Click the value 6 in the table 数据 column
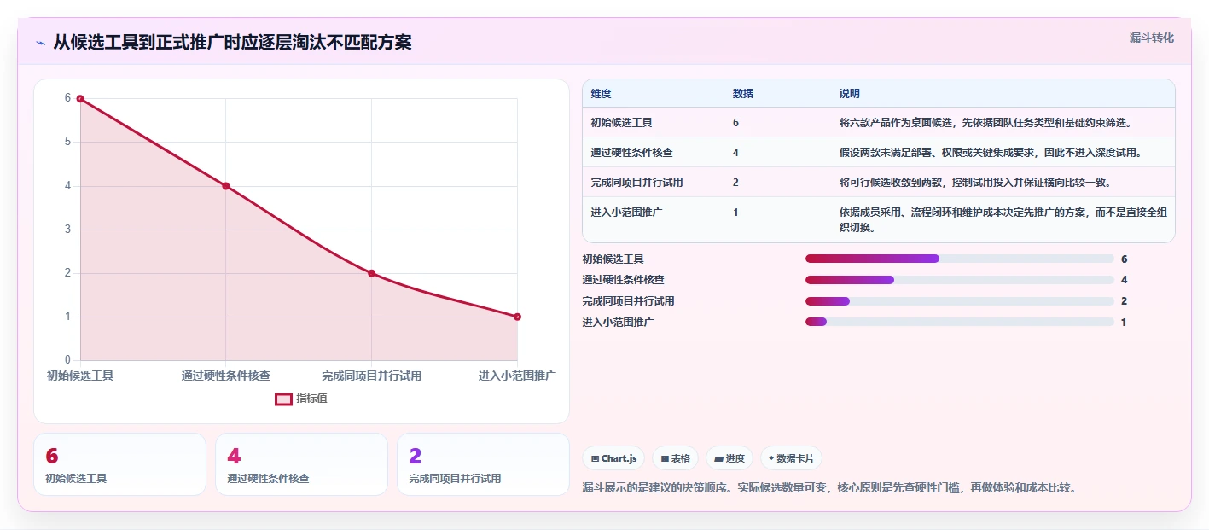The width and height of the screenshot is (1209, 530). 735,123
